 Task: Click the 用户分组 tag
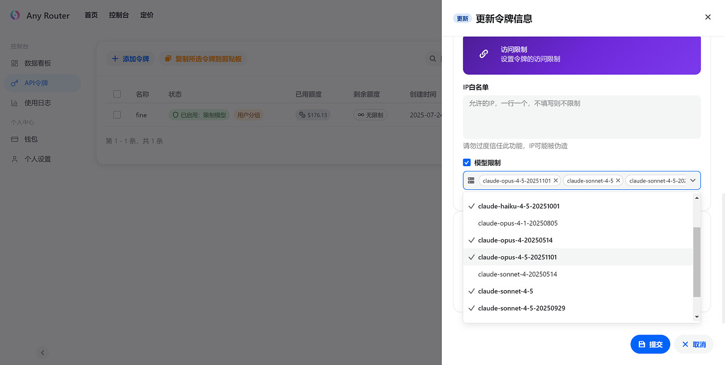click(x=248, y=115)
